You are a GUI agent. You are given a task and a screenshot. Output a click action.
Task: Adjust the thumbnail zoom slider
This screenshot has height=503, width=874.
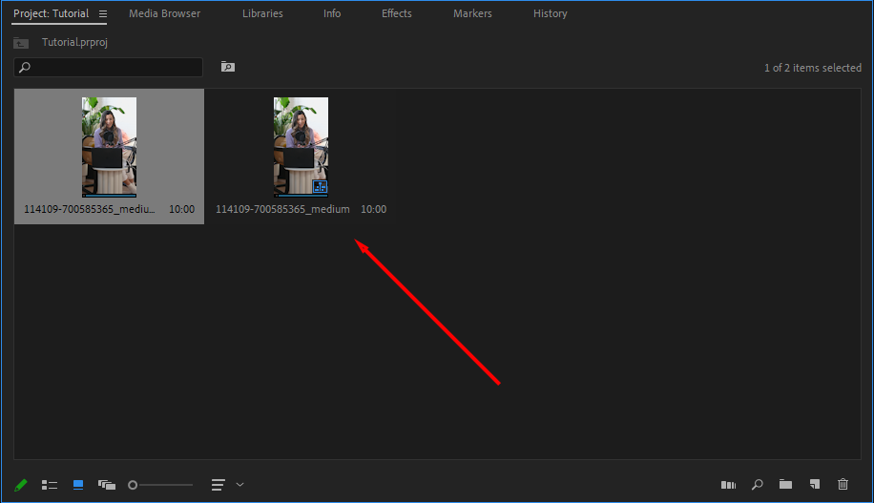point(160,485)
